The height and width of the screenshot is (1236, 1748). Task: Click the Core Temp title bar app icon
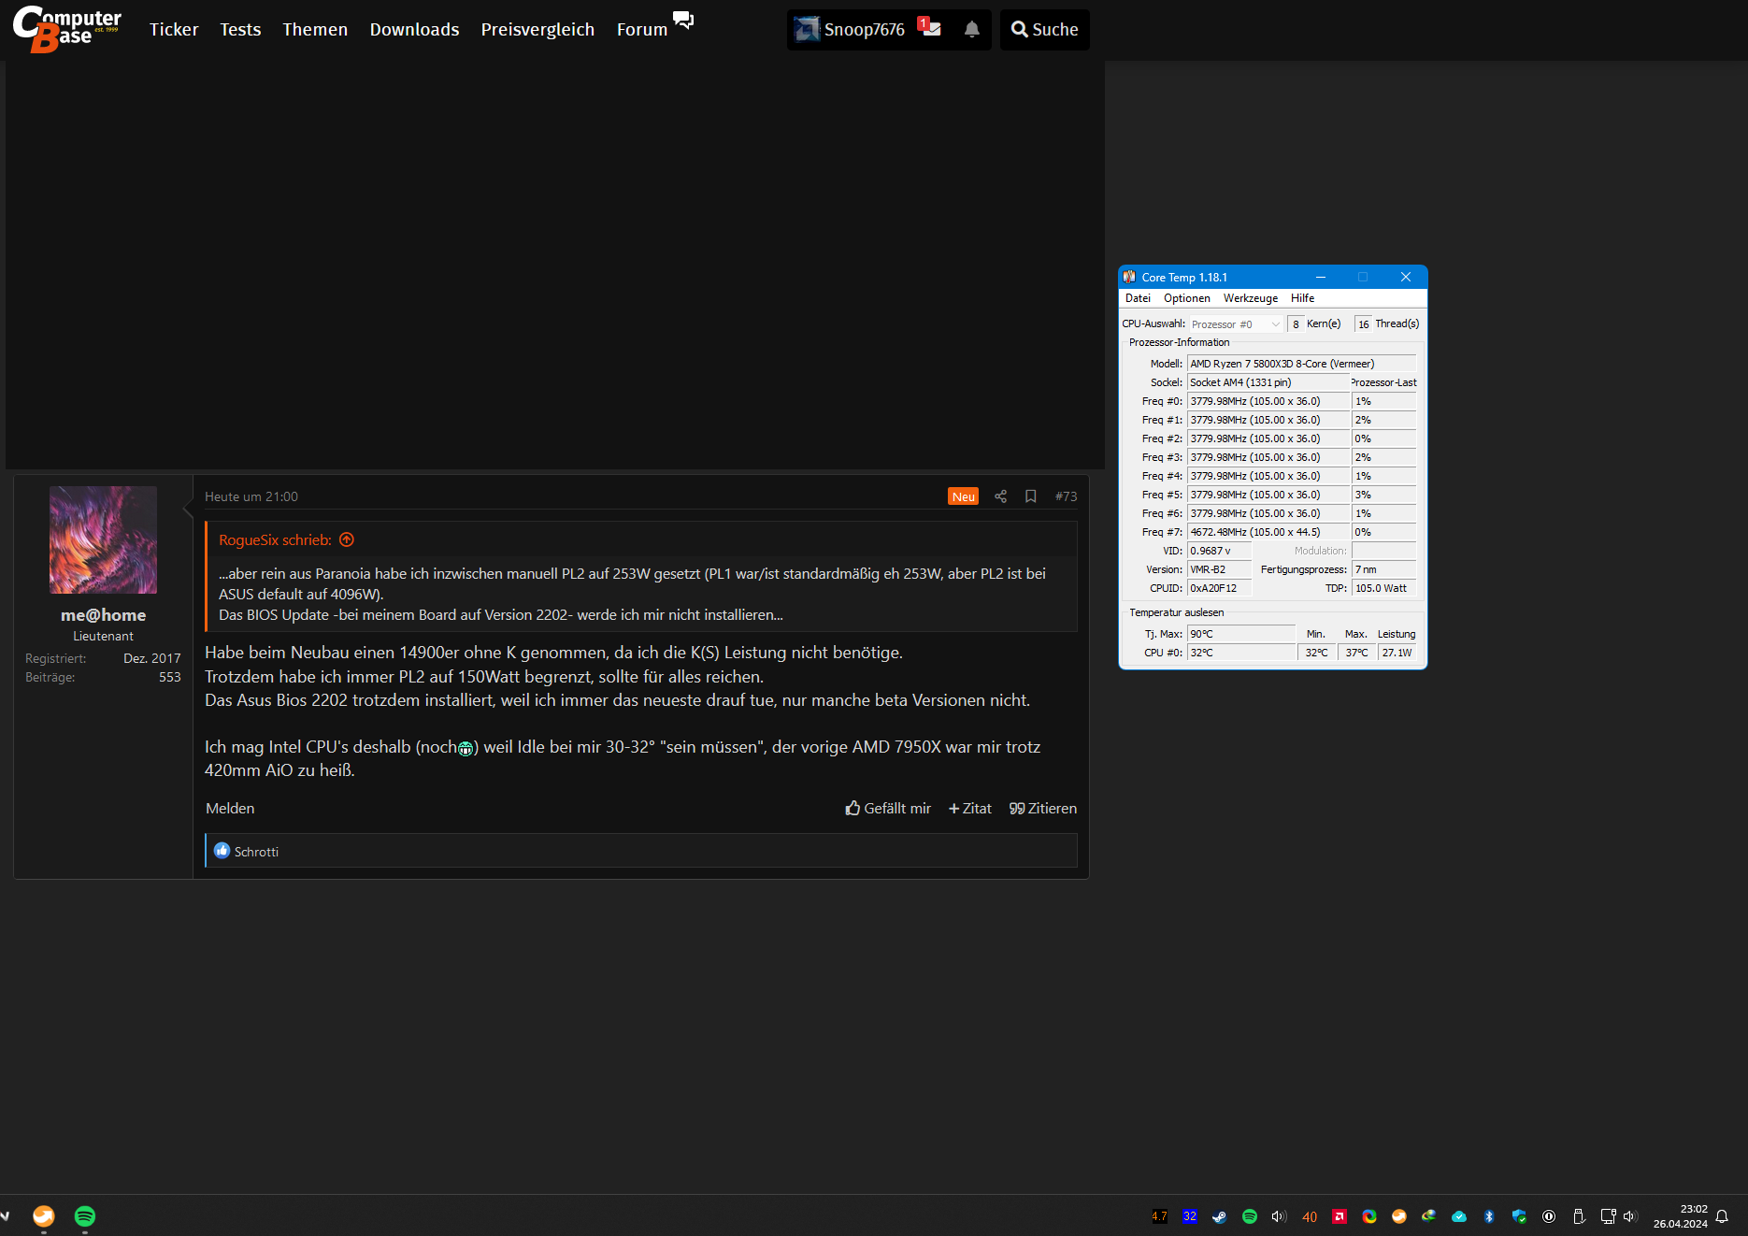pyautogui.click(x=1129, y=277)
